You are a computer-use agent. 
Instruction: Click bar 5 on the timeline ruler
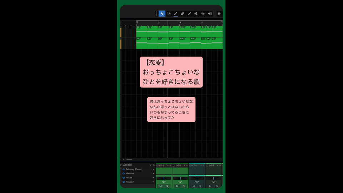(x=202, y=23)
